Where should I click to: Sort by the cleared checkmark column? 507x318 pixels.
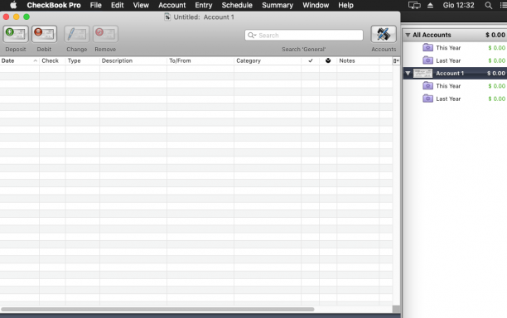[x=311, y=60]
